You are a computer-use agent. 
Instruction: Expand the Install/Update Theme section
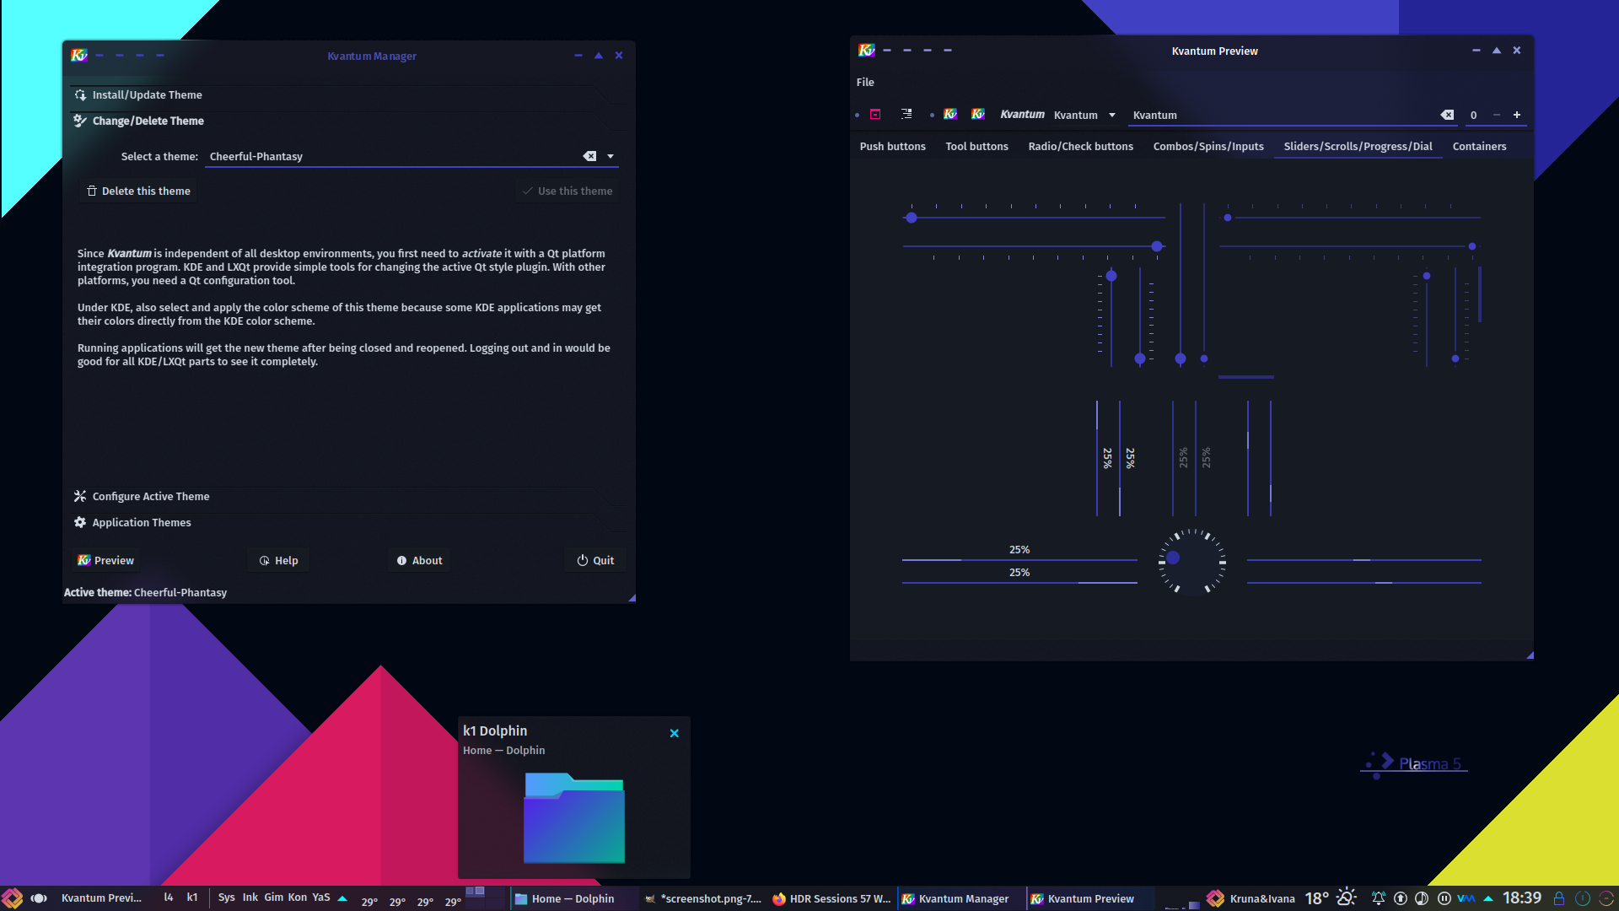pos(347,94)
